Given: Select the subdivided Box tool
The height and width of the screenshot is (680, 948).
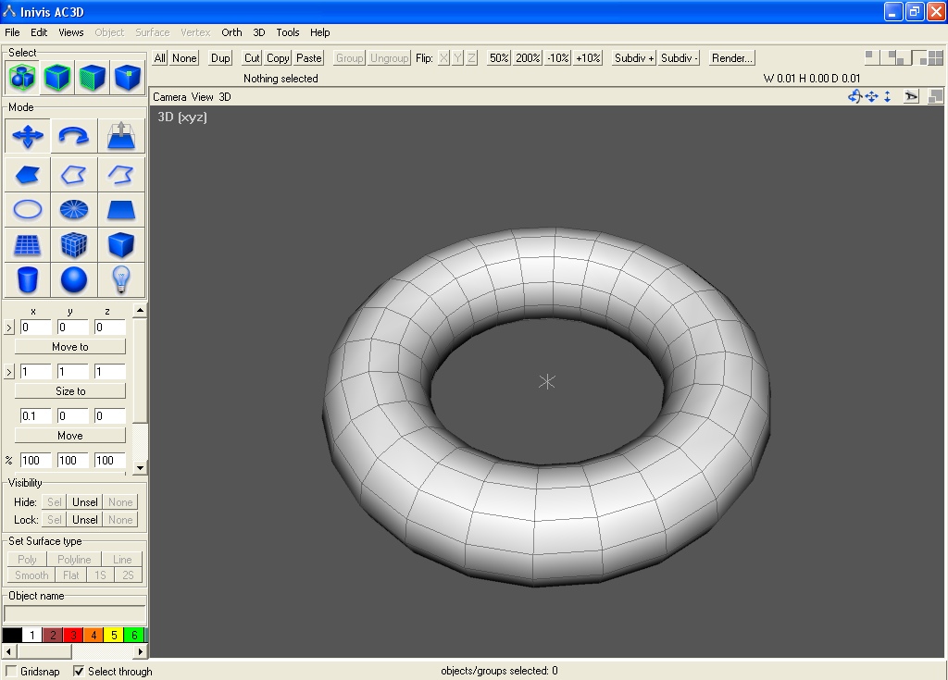Looking at the screenshot, I should pyautogui.click(x=74, y=245).
